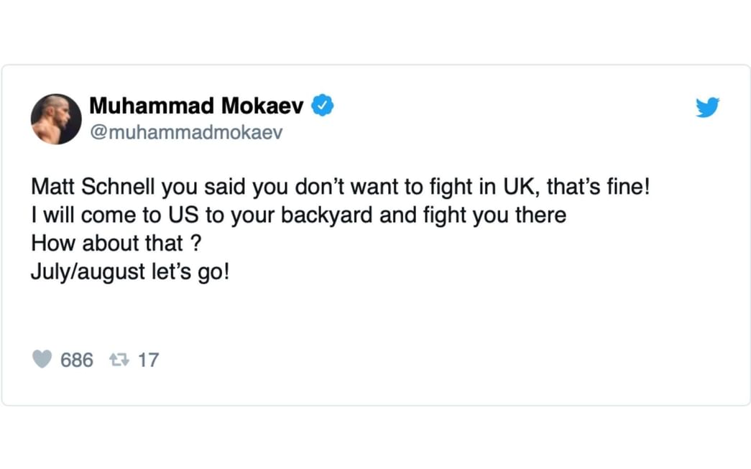Open Muhammad Mokaev's profile picture
751x469 pixels.
click(55, 118)
